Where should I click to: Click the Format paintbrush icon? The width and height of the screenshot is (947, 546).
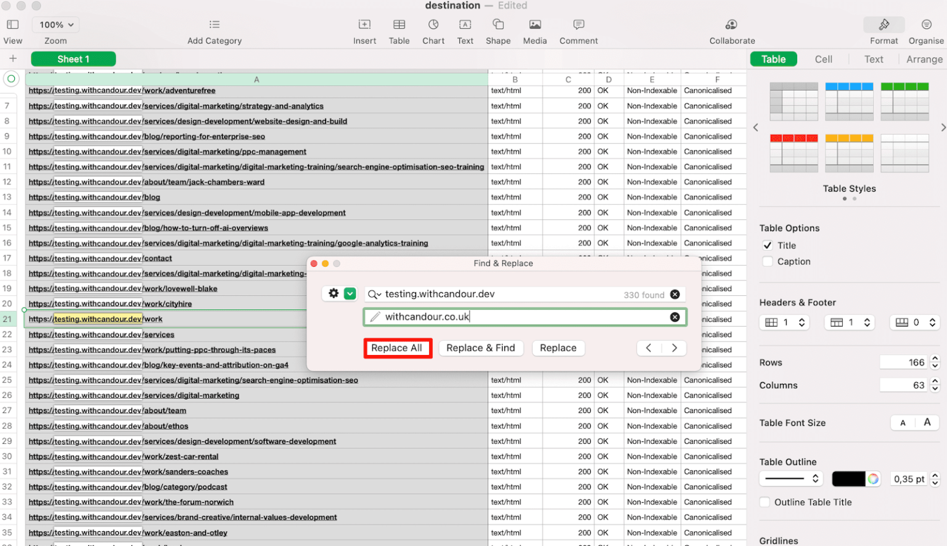click(883, 25)
